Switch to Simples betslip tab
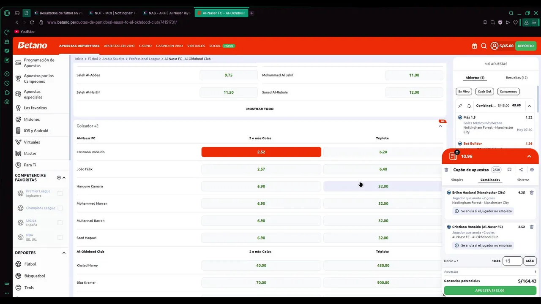This screenshot has width=541, height=304. tap(457, 180)
